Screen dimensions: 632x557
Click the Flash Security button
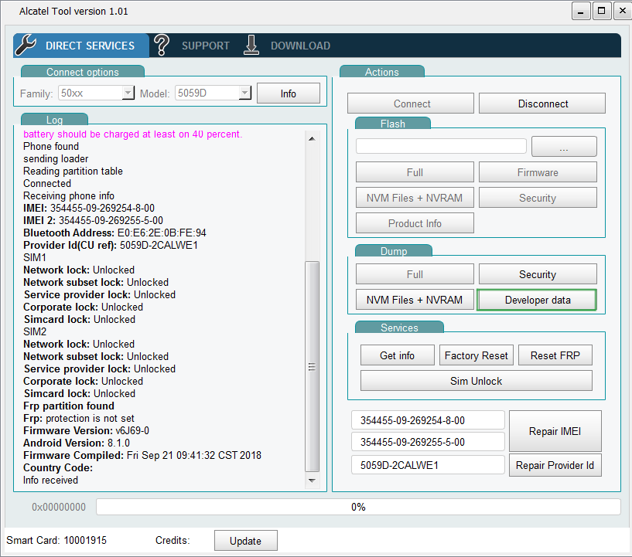coord(538,198)
